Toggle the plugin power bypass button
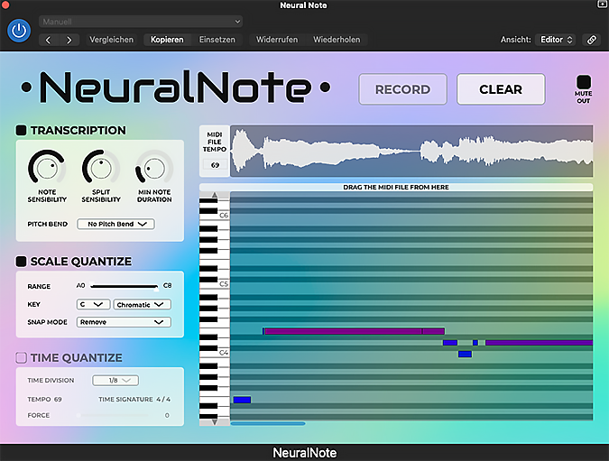 [19, 31]
